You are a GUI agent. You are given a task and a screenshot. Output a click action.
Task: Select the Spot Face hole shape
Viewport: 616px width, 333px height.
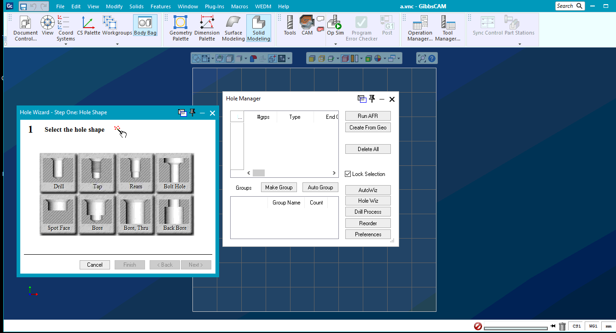59,215
